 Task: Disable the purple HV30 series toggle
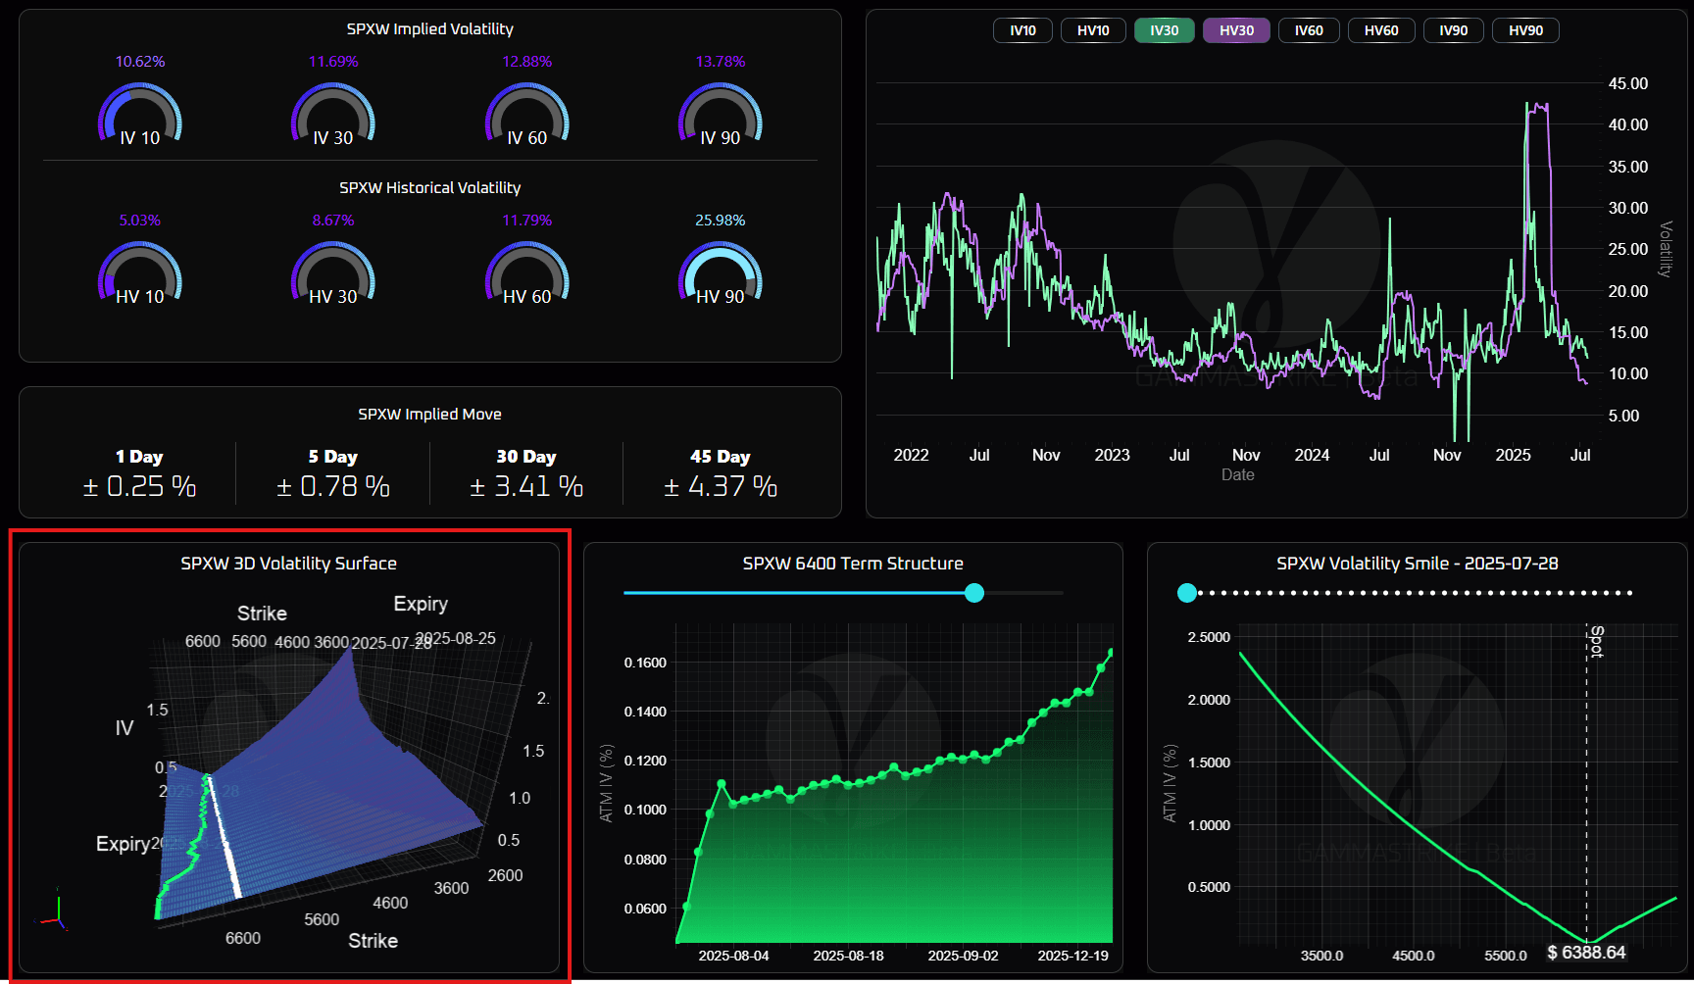click(x=1236, y=30)
